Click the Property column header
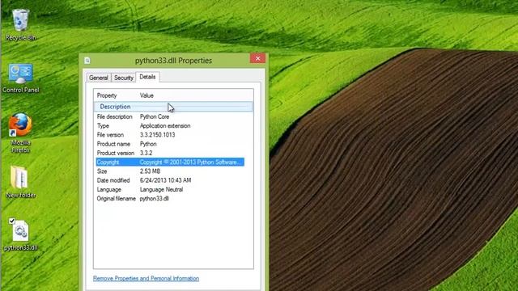 click(107, 95)
